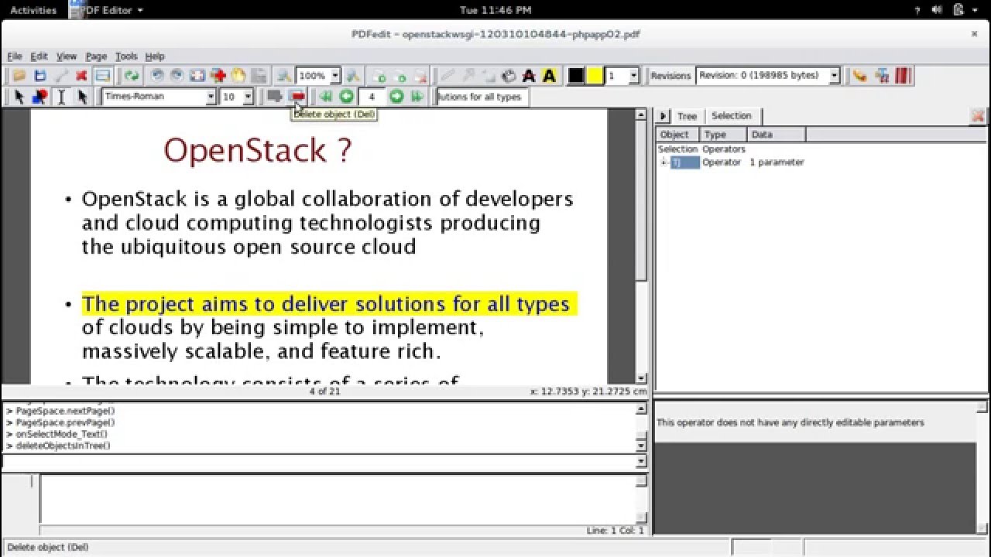Click the yellow background color swatch
This screenshot has height=557, width=991.
595,76
